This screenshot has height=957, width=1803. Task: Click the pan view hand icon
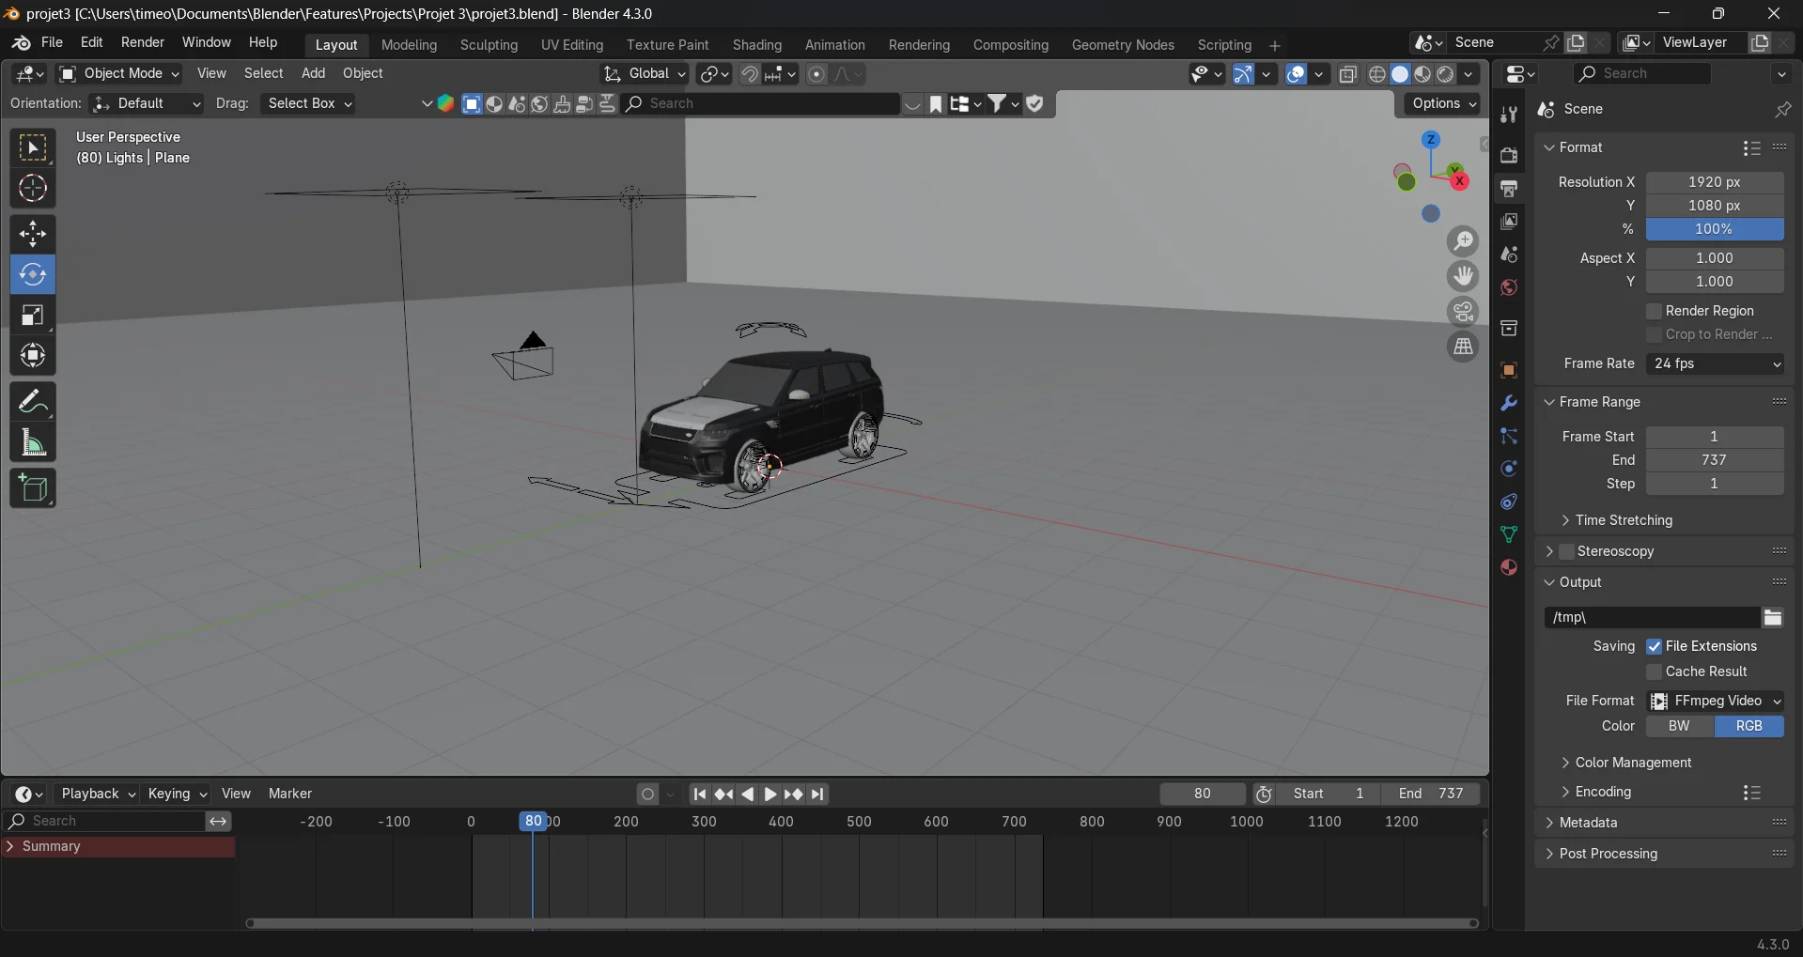1463,276
